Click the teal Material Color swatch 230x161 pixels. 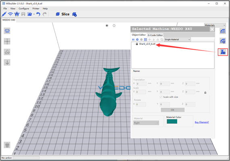172,121
